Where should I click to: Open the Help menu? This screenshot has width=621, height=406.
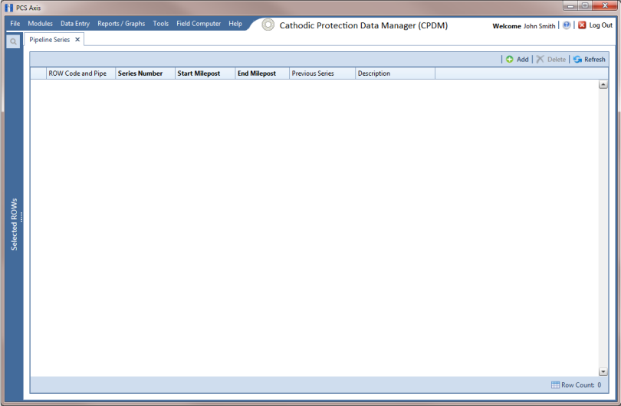tap(235, 24)
